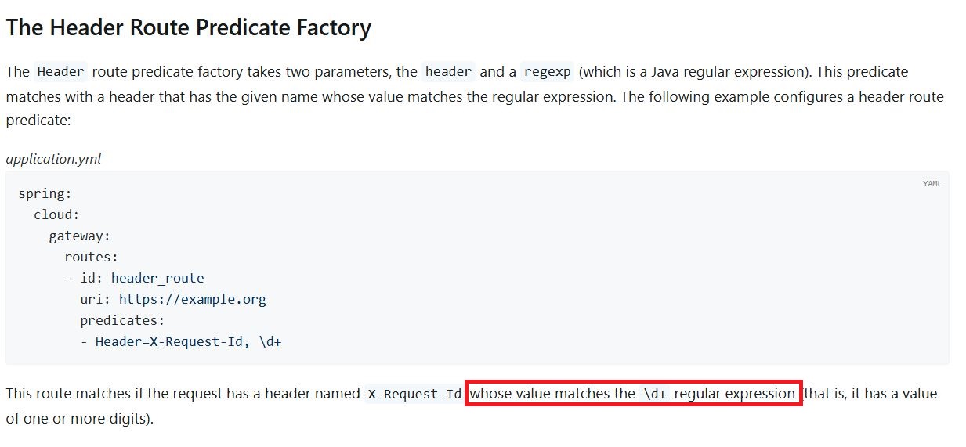
Task: Click the lowercase "header" inline code parameter
Action: pyautogui.click(x=448, y=72)
